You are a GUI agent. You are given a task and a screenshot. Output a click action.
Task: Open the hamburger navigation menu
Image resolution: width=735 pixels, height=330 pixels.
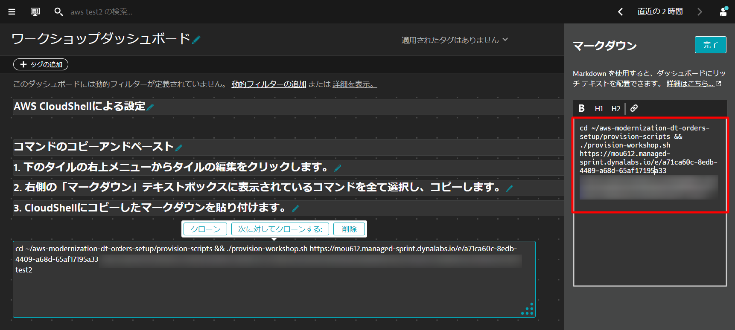[x=12, y=12]
